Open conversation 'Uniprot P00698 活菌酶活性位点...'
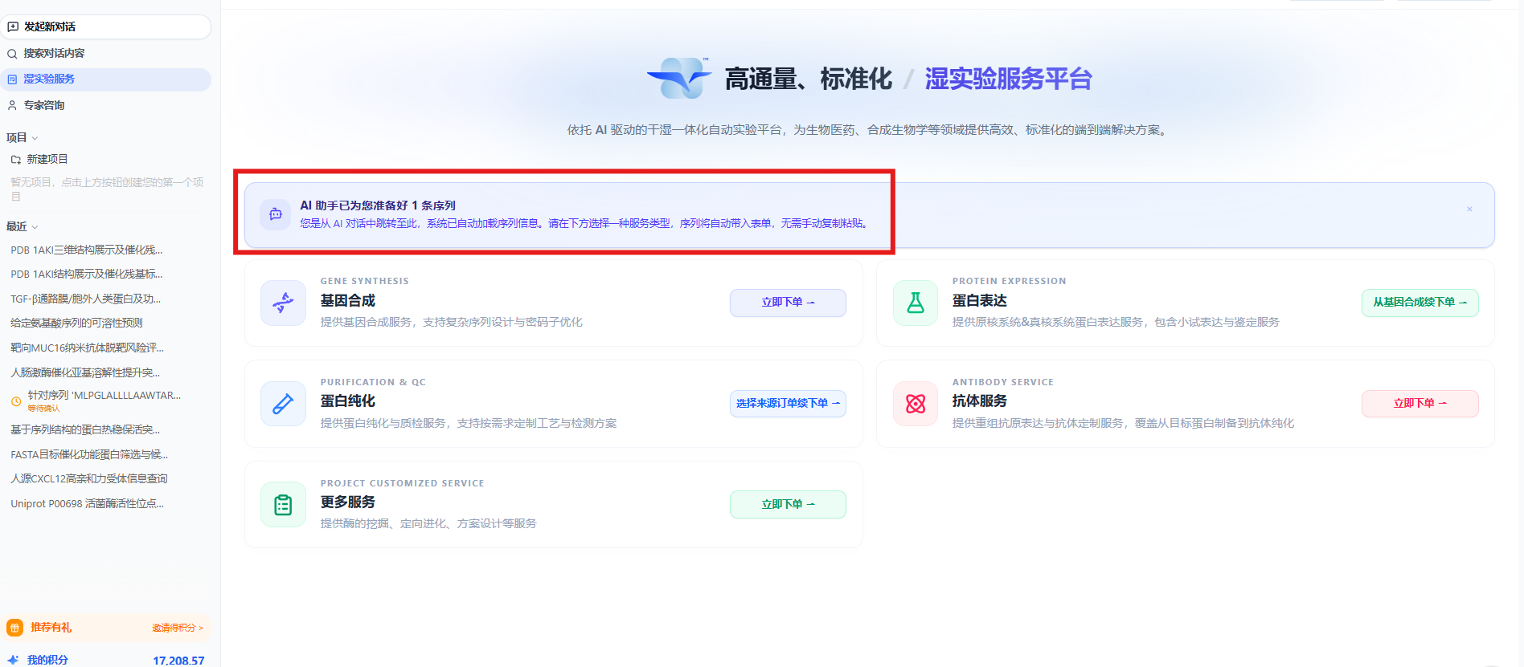Image resolution: width=1524 pixels, height=667 pixels. point(88,504)
